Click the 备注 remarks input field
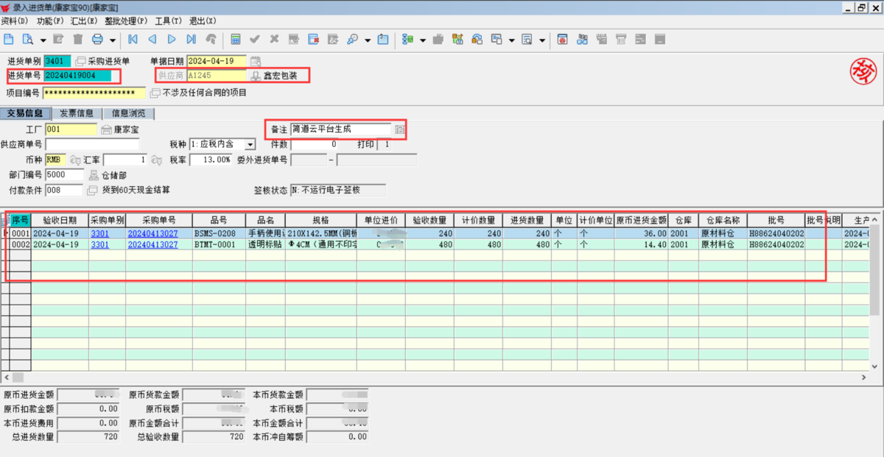 click(x=340, y=130)
